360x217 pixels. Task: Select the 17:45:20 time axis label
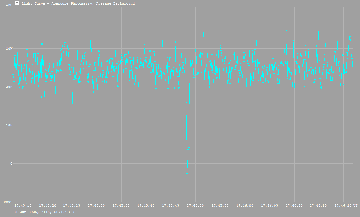pyautogui.click(x=47, y=205)
